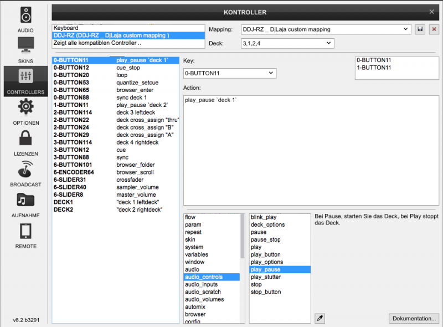Open Aufnahme music folder icon
Screen dimensions: 443x327
pyautogui.click(x=25, y=200)
